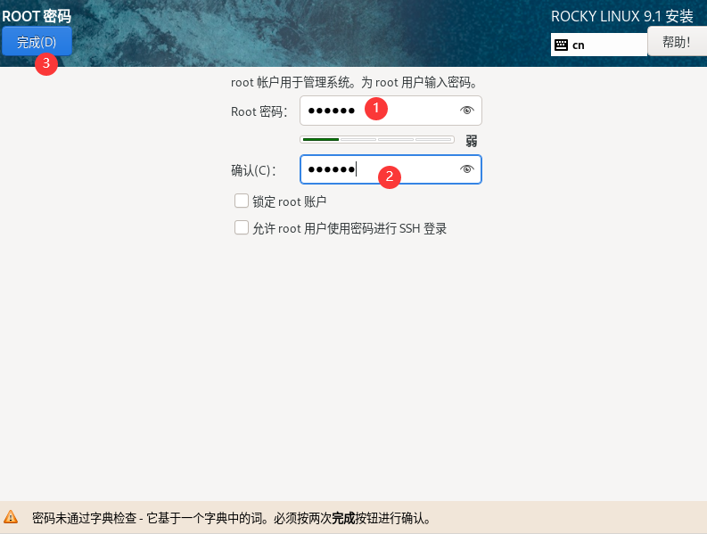Click the keyboard layout icon
707x534 pixels.
tap(561, 45)
